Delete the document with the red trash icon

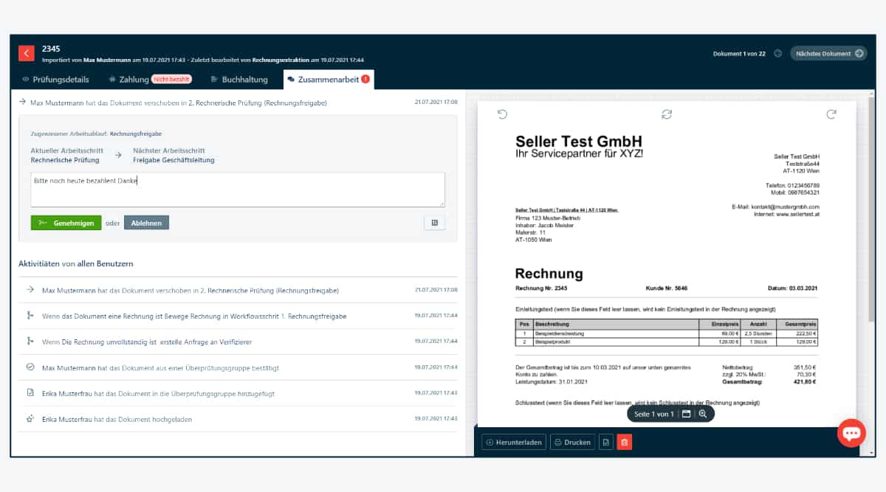624,442
